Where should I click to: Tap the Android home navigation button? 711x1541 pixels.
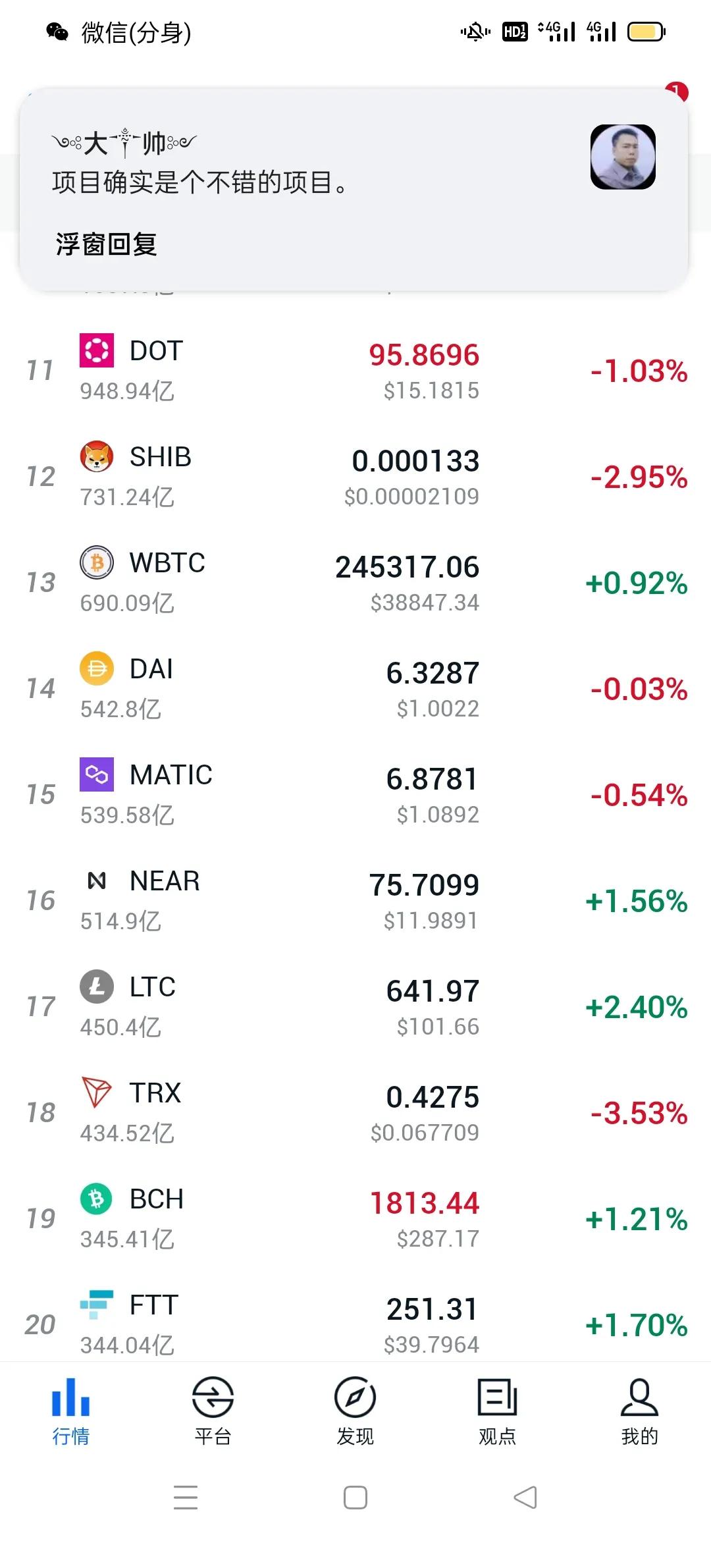click(355, 1498)
